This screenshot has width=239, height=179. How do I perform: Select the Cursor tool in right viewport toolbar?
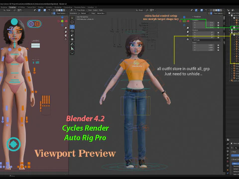pos(72,22)
